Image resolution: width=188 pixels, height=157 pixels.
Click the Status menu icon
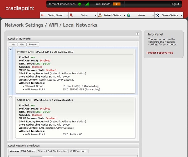click(71, 15)
